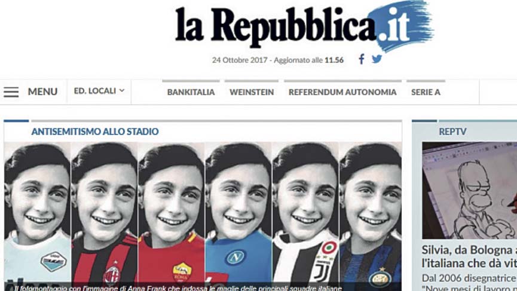
Task: Open the hamburger menu icon
Action: (x=11, y=92)
